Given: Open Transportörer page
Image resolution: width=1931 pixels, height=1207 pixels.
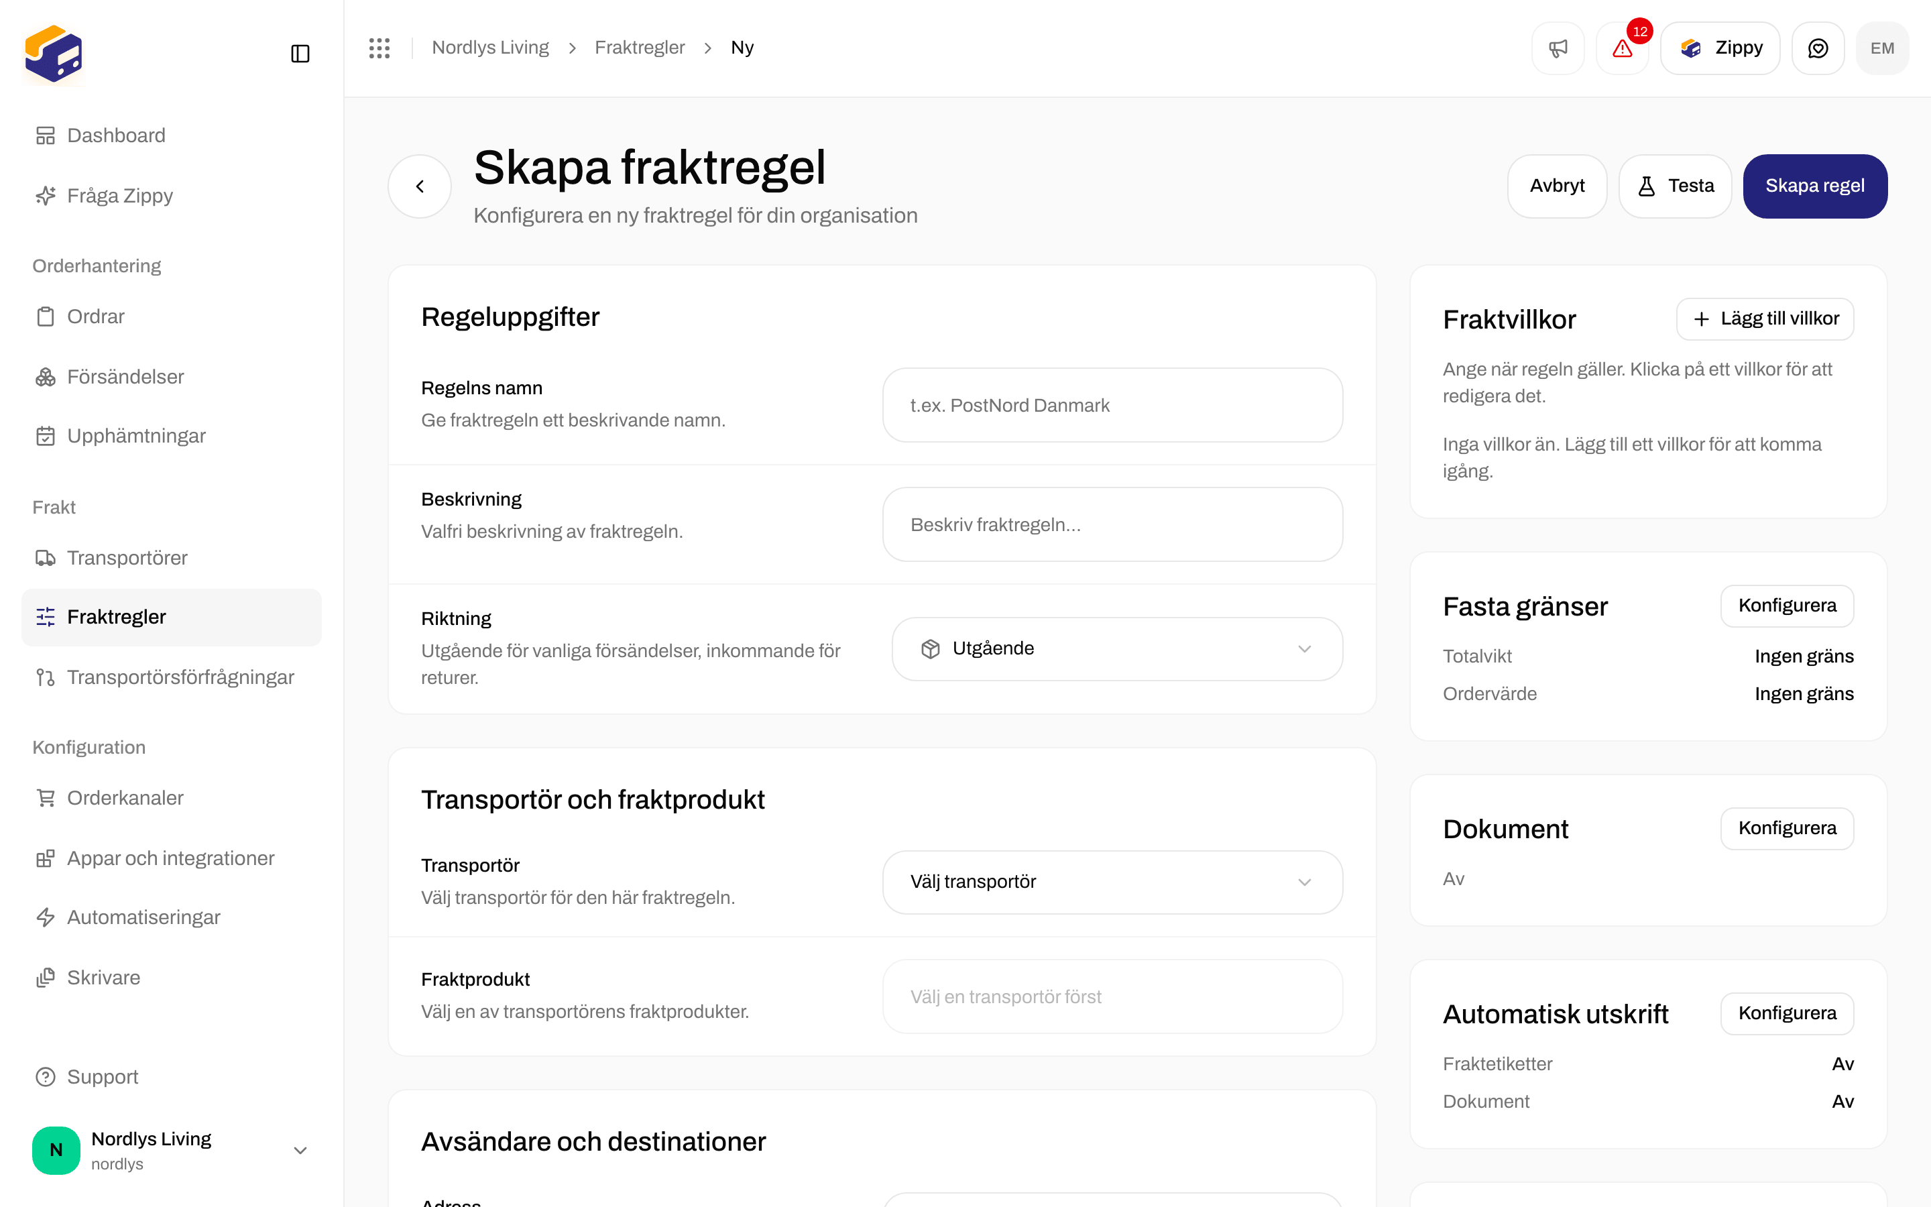Looking at the screenshot, I should click(x=172, y=558).
